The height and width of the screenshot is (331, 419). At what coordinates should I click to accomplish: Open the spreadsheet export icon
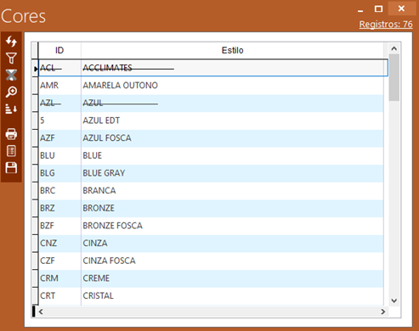click(x=11, y=151)
